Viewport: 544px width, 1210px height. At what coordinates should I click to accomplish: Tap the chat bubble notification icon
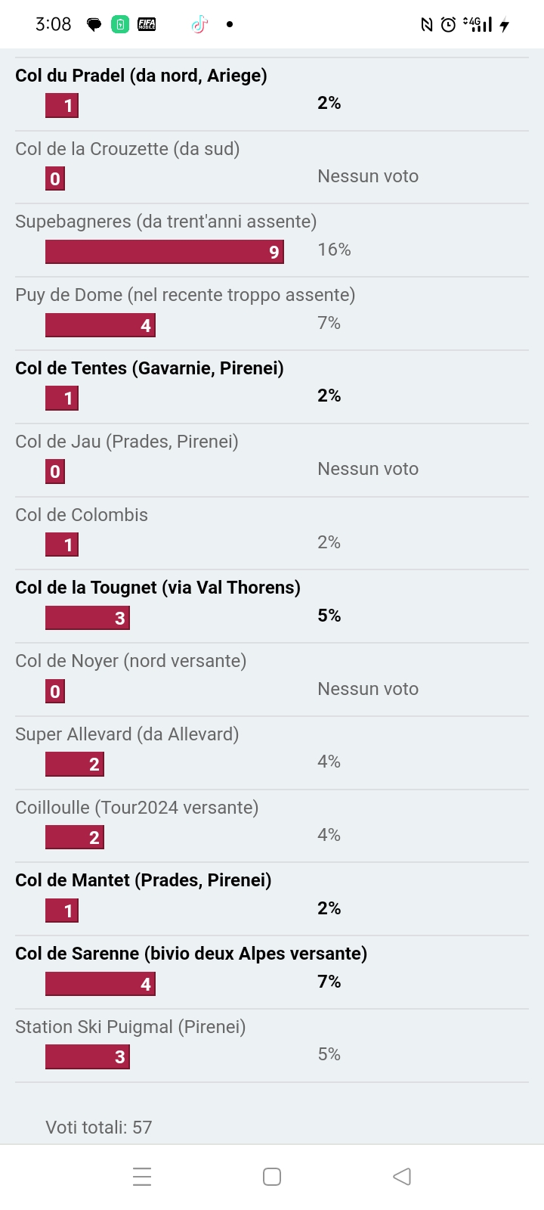tap(94, 25)
